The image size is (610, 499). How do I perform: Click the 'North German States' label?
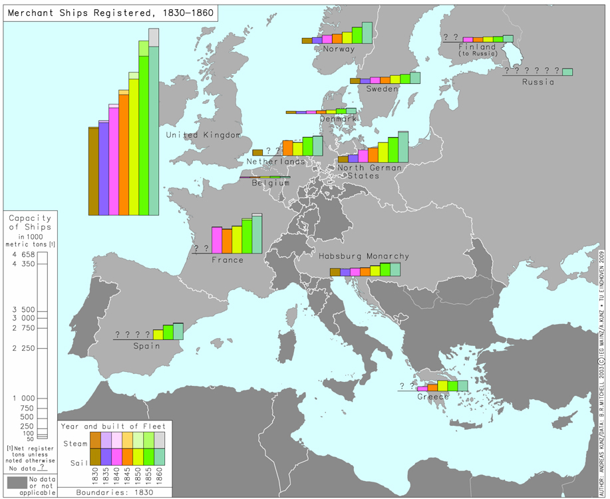pyautogui.click(x=369, y=172)
